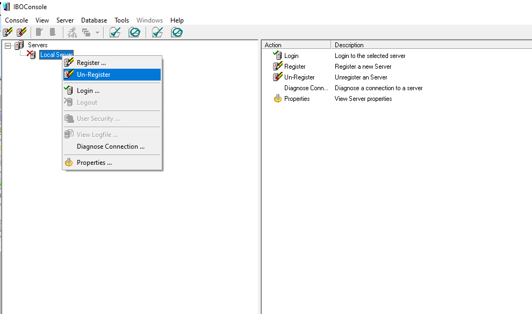Click 'Unregister an Server' description
Screen dimensions: 532x314
361,77
